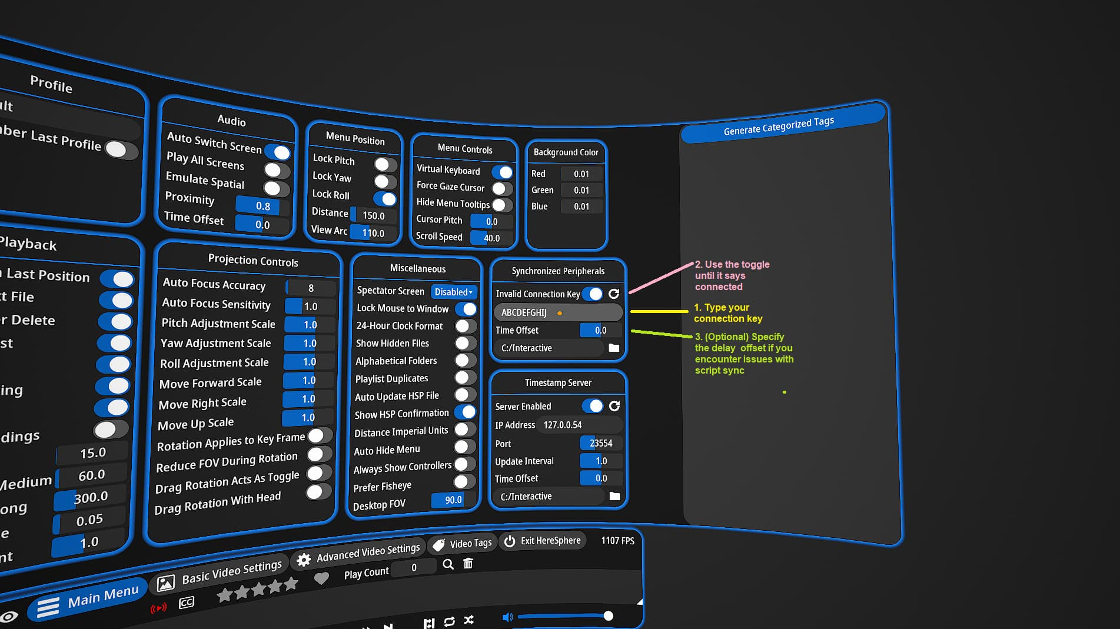Switch to Basic Video Settings tab

220,575
